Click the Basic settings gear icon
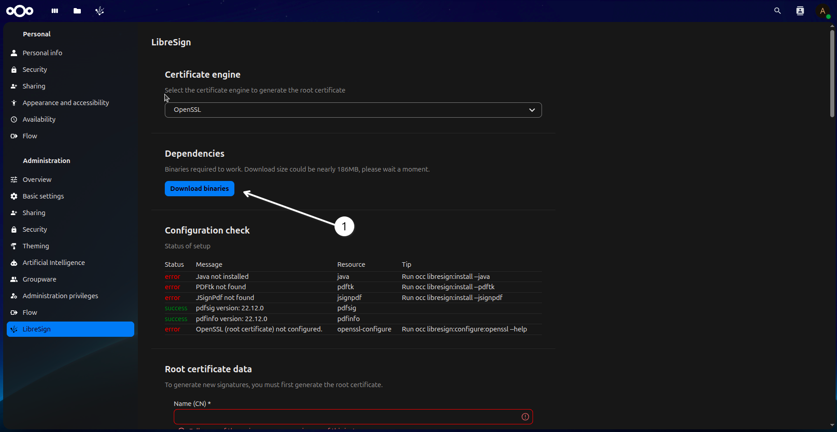 [x=14, y=196]
